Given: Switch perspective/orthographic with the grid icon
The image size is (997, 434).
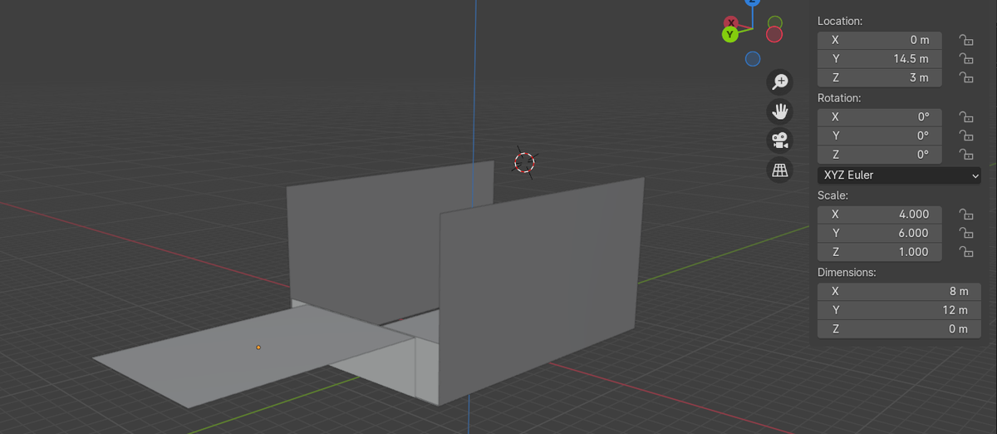Looking at the screenshot, I should (779, 170).
